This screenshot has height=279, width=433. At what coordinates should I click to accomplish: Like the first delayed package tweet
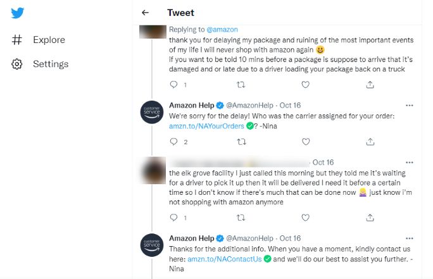click(305, 84)
